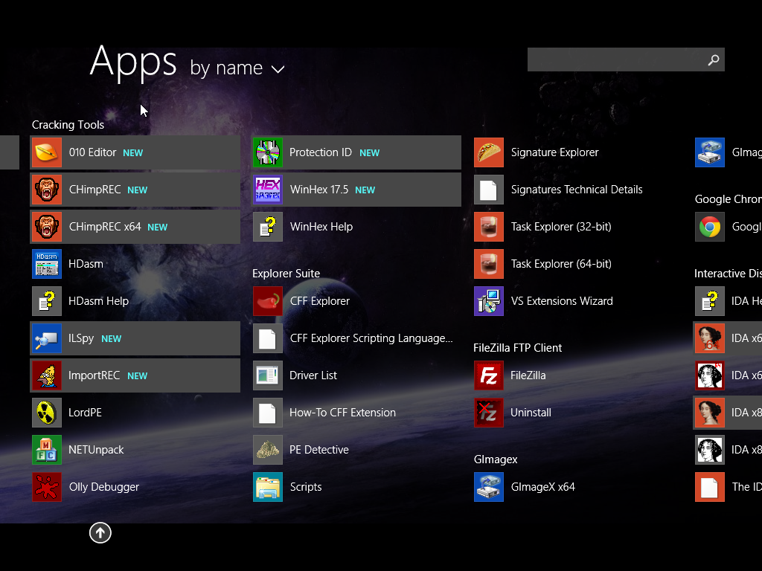Click the 'Signature Explorer' label text
The height and width of the screenshot is (571, 762).
(x=555, y=152)
